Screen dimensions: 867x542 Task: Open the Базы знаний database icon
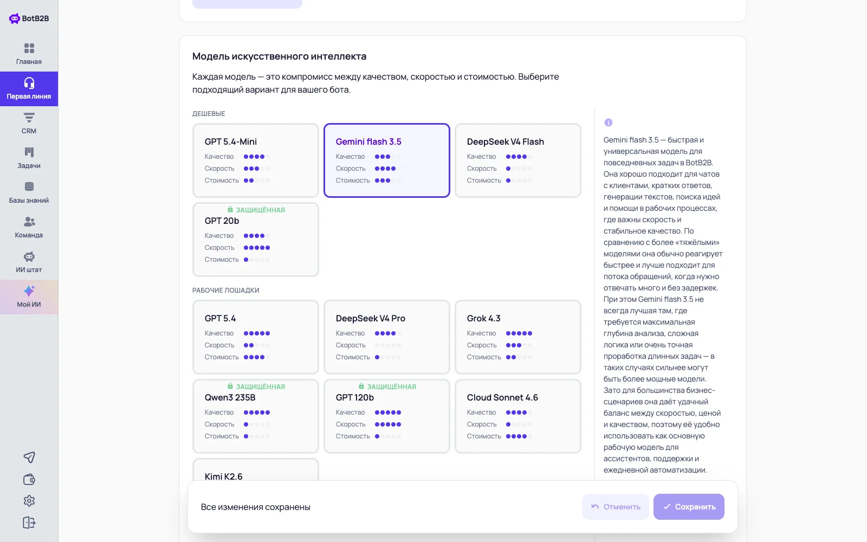(x=29, y=187)
